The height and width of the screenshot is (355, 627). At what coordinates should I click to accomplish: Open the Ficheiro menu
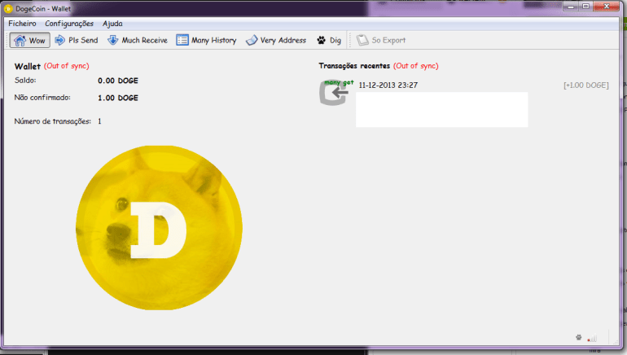[x=22, y=24]
